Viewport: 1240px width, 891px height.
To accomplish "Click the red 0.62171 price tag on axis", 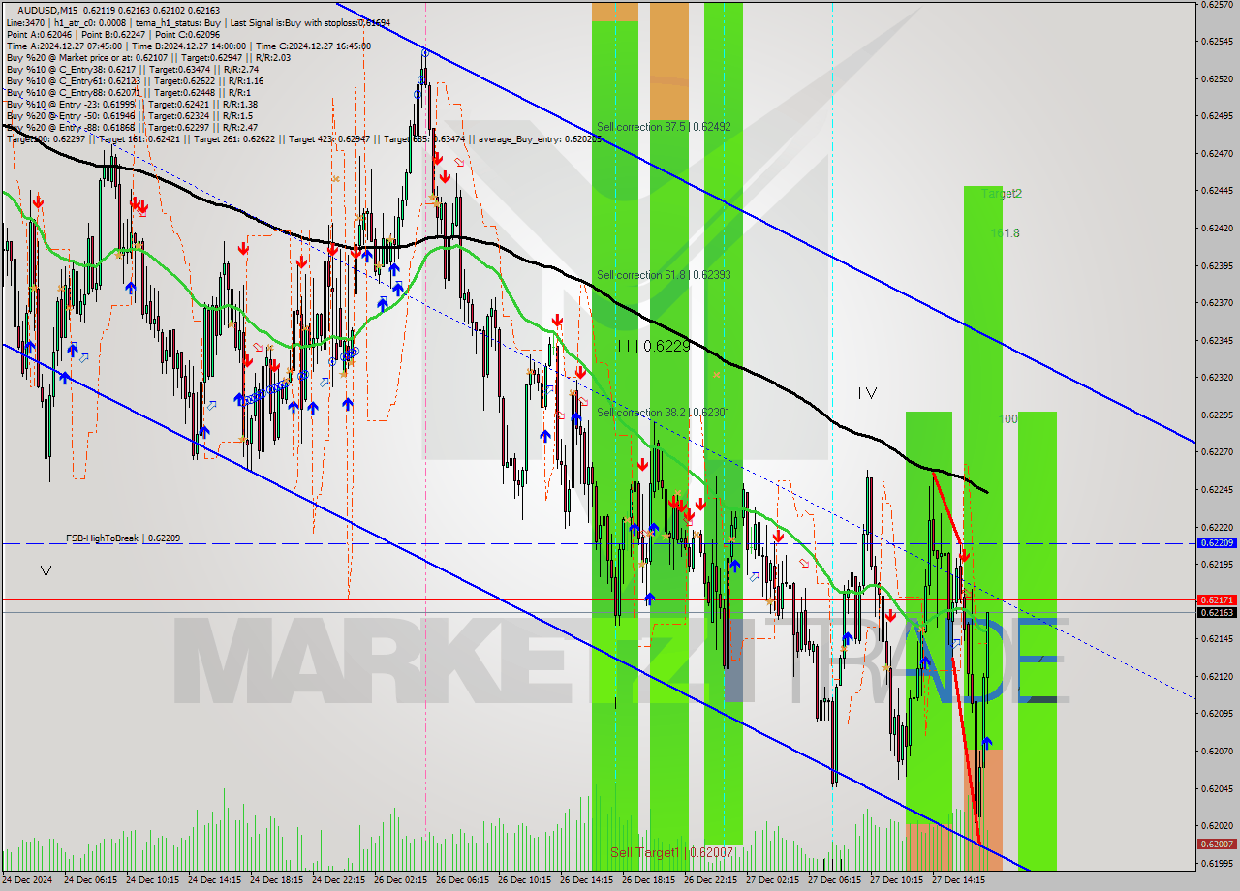I will (1217, 600).
